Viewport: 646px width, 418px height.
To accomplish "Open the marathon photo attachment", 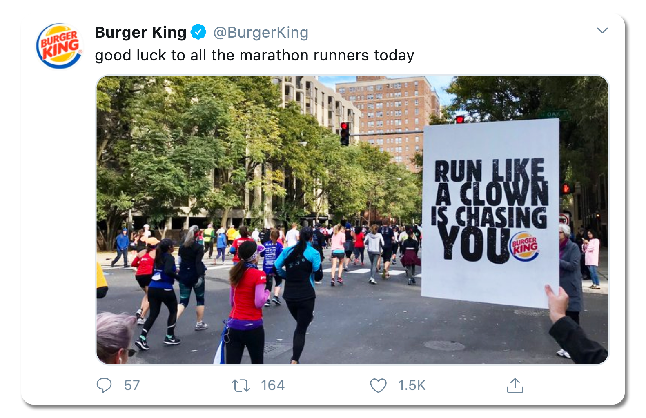I will tap(352, 220).
